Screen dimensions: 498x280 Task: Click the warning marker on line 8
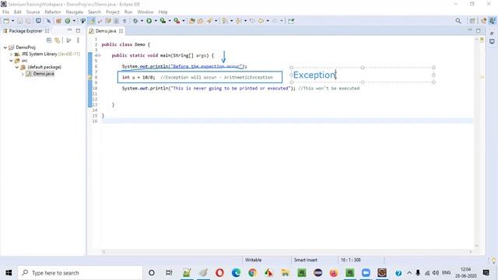point(90,78)
